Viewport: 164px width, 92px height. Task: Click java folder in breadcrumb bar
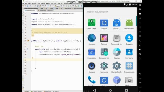point(56,8)
